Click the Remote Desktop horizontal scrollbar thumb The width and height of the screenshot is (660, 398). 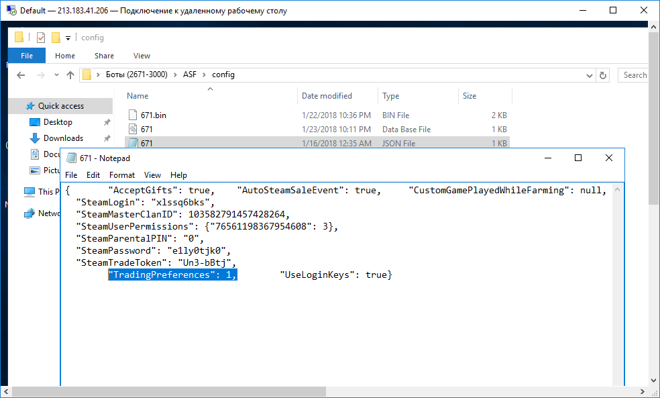click(169, 392)
